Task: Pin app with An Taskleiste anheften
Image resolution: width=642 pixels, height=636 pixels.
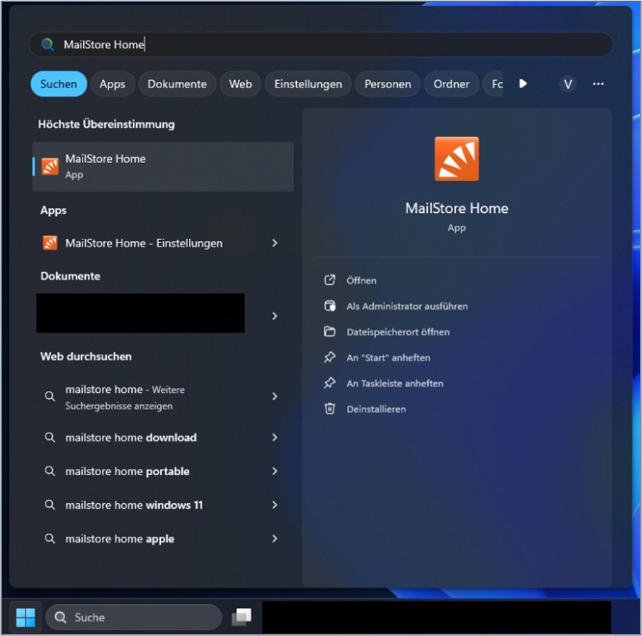Action: [394, 383]
